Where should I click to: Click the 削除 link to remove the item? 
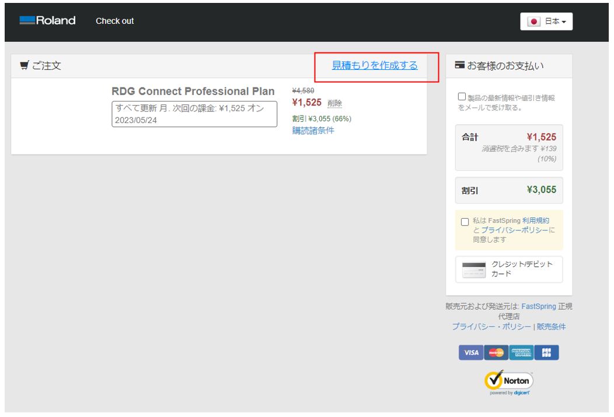pos(334,103)
